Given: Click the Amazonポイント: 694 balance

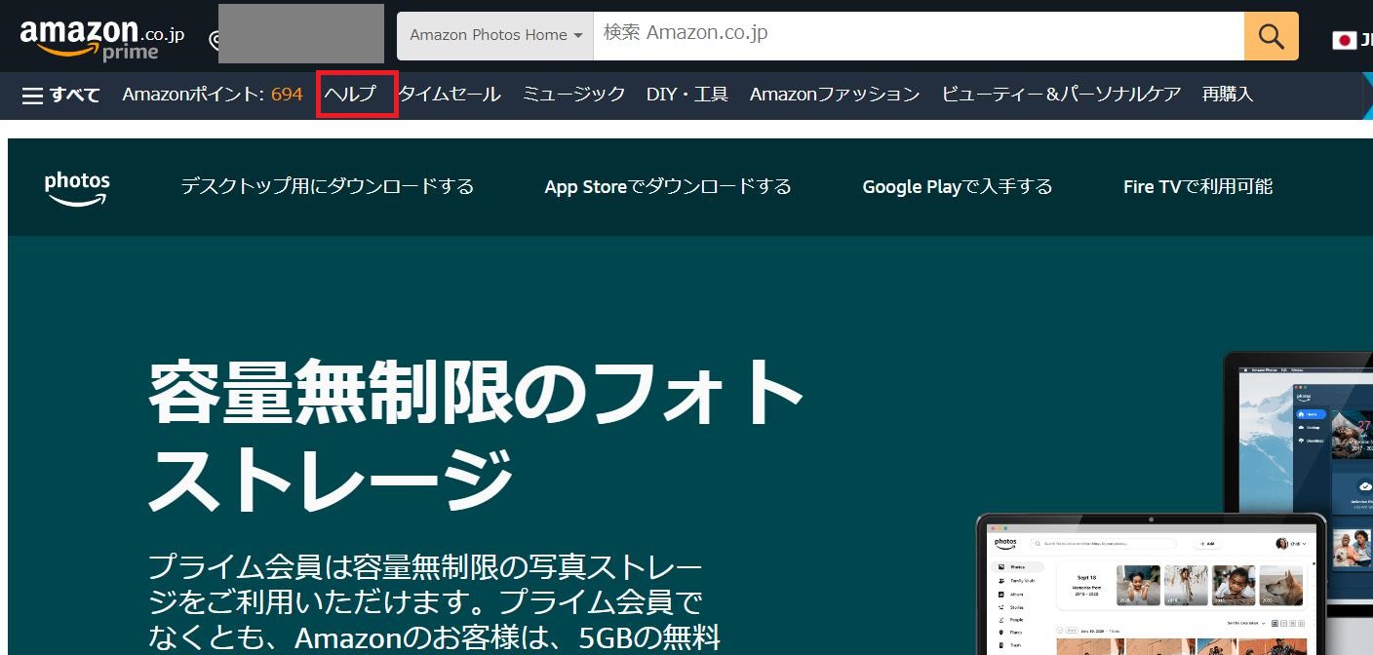Looking at the screenshot, I should tap(212, 95).
